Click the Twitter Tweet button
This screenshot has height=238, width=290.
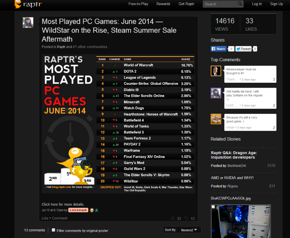(x=243, y=49)
